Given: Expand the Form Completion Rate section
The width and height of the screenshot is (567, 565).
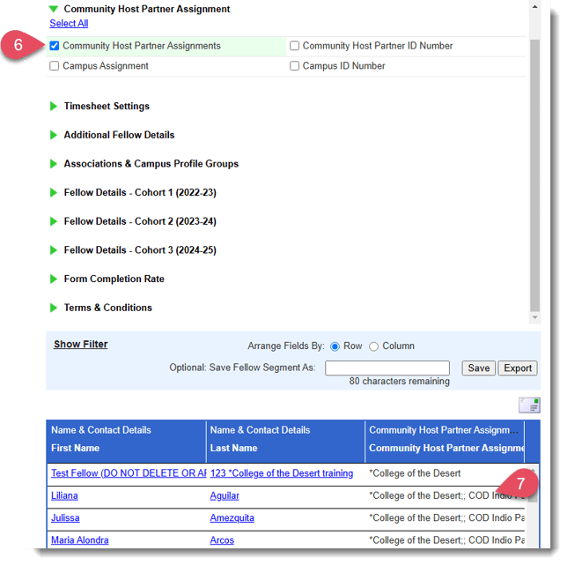Looking at the screenshot, I should coord(55,279).
